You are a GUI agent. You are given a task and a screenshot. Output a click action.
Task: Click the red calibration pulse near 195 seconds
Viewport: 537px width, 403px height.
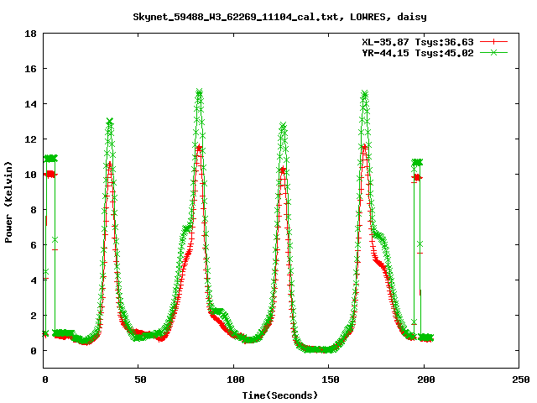coord(415,177)
